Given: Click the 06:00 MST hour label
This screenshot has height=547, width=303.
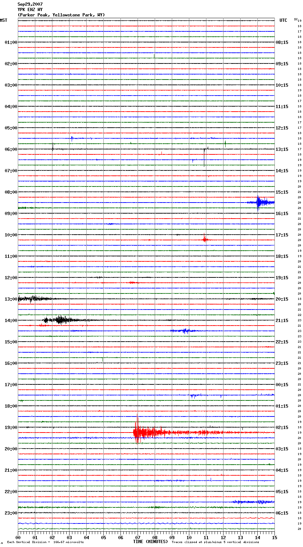Looking at the screenshot, I should [x=11, y=149].
